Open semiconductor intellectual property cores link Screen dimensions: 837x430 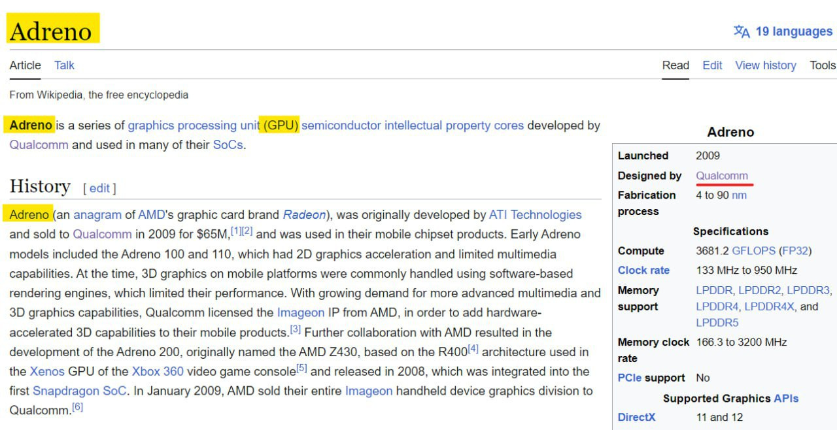413,125
